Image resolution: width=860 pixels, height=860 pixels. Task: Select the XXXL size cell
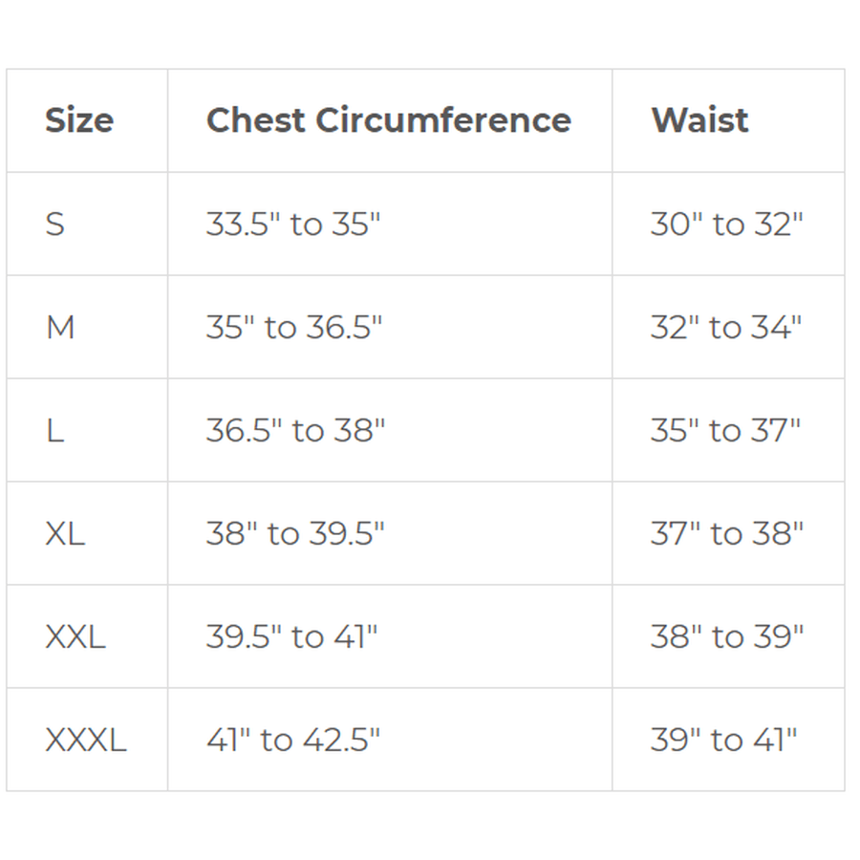(x=86, y=740)
